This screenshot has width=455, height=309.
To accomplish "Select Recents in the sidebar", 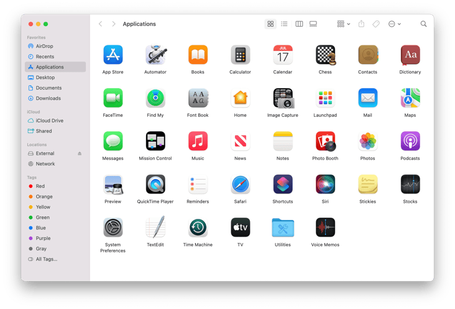I will (x=55, y=57).
